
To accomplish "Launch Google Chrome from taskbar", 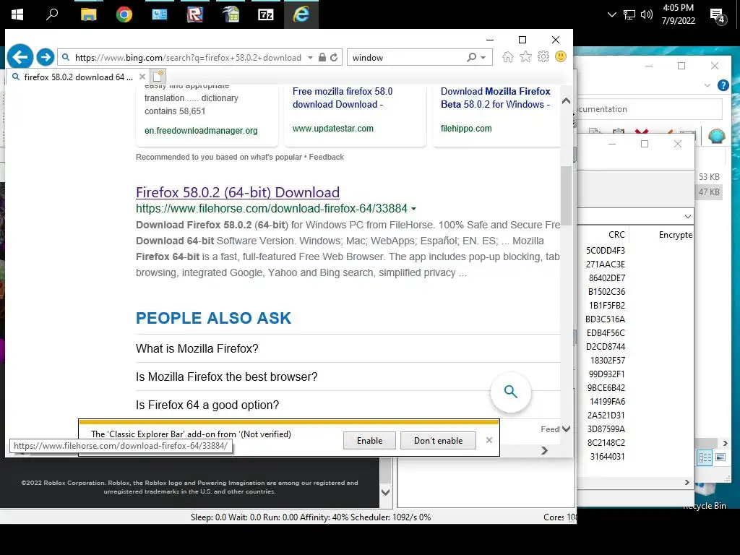I will (124, 14).
